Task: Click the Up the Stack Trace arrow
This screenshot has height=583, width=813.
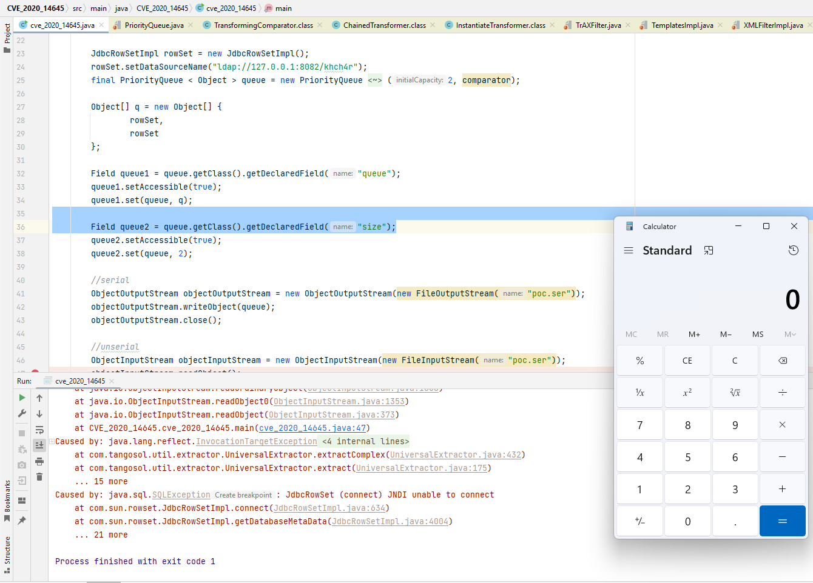Action: 39,398
